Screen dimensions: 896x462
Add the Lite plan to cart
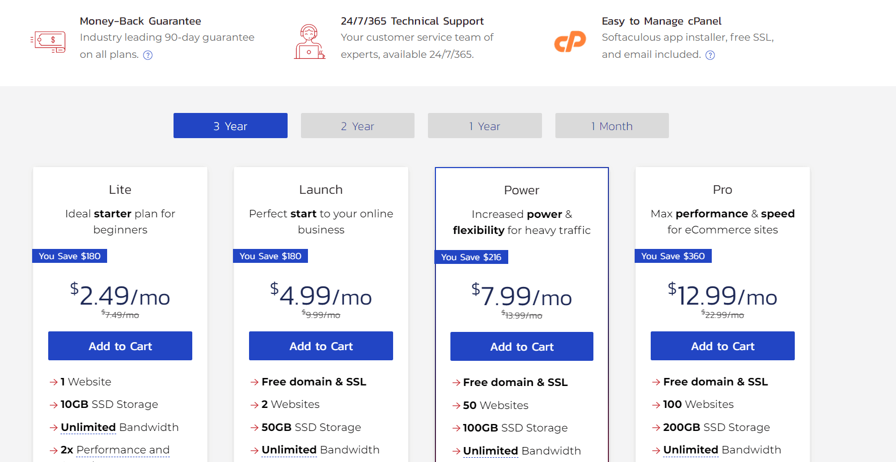point(120,346)
